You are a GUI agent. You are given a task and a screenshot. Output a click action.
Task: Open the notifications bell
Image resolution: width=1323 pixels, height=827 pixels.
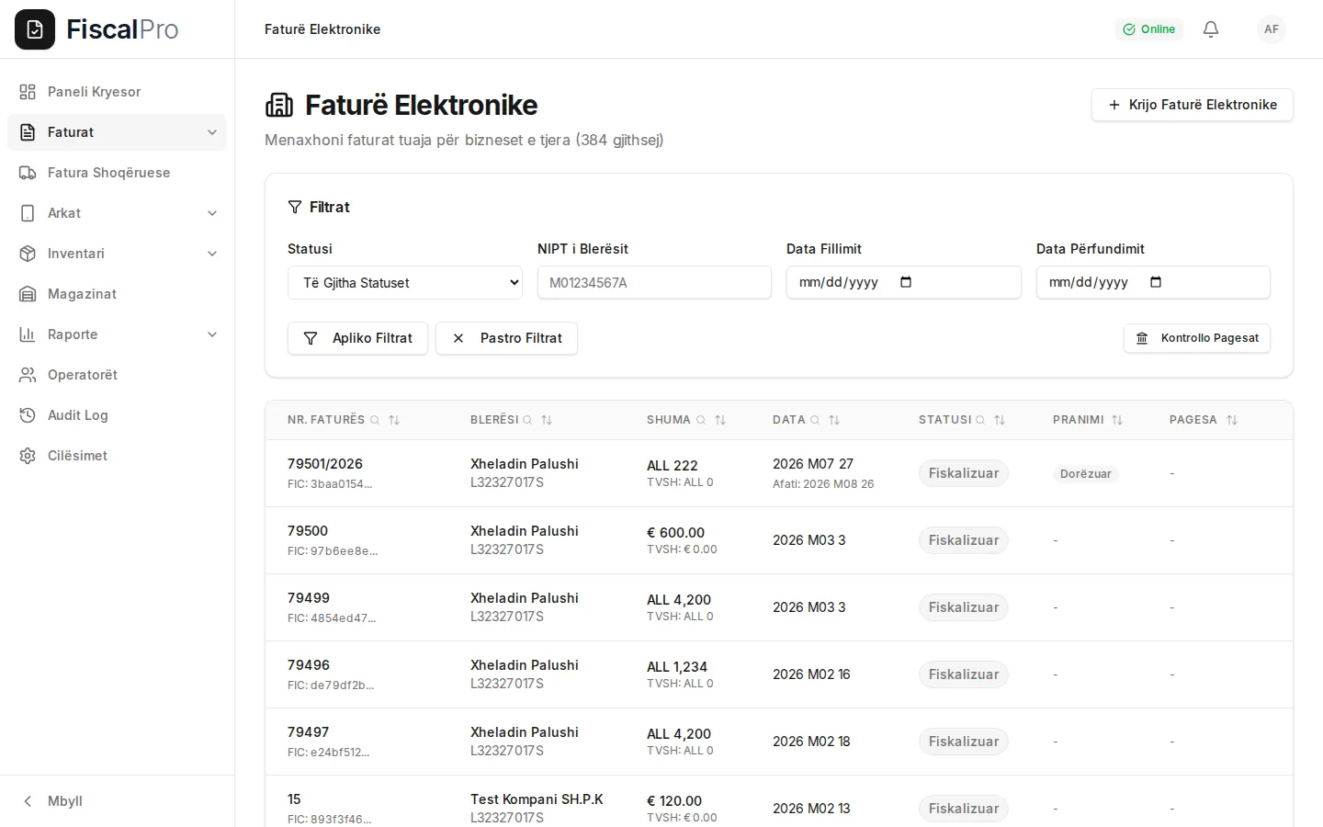(1211, 29)
